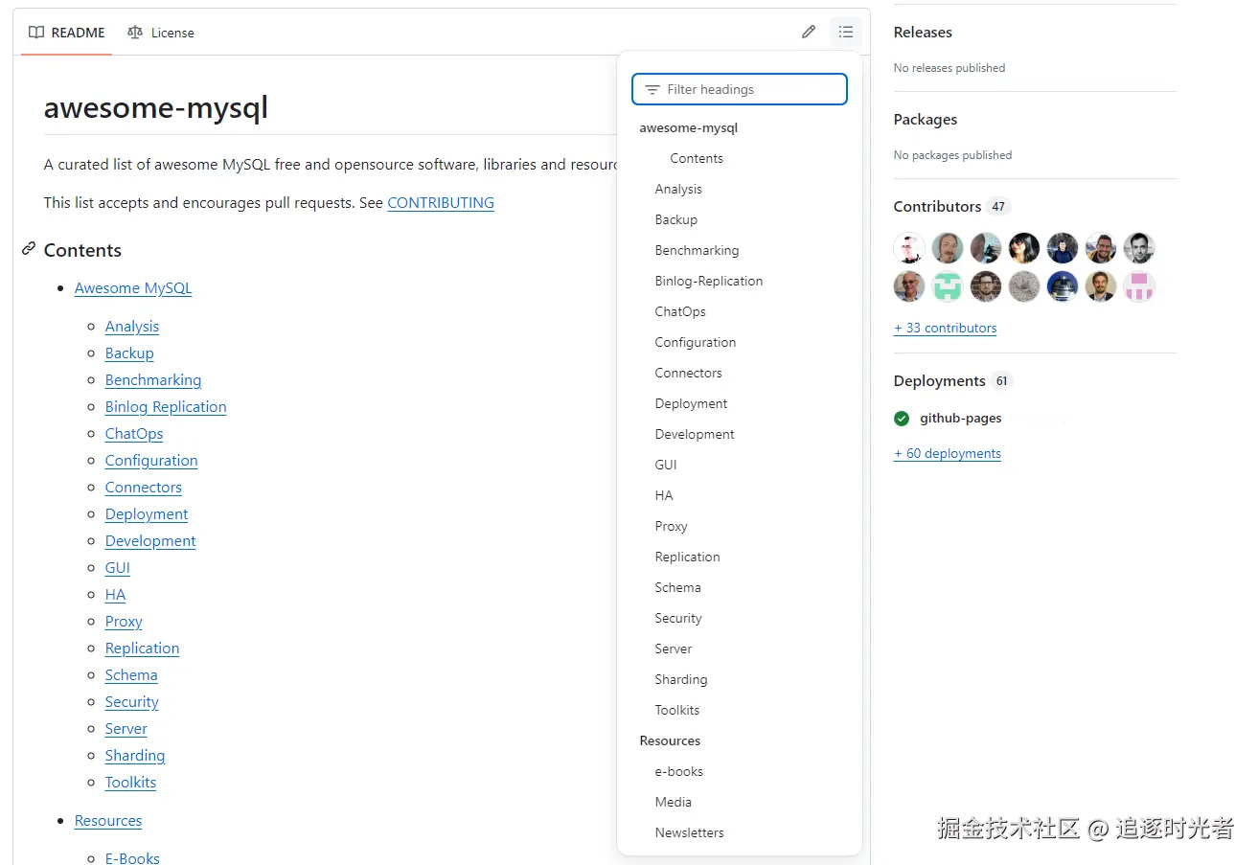Select Configuration in outline menu

click(696, 342)
